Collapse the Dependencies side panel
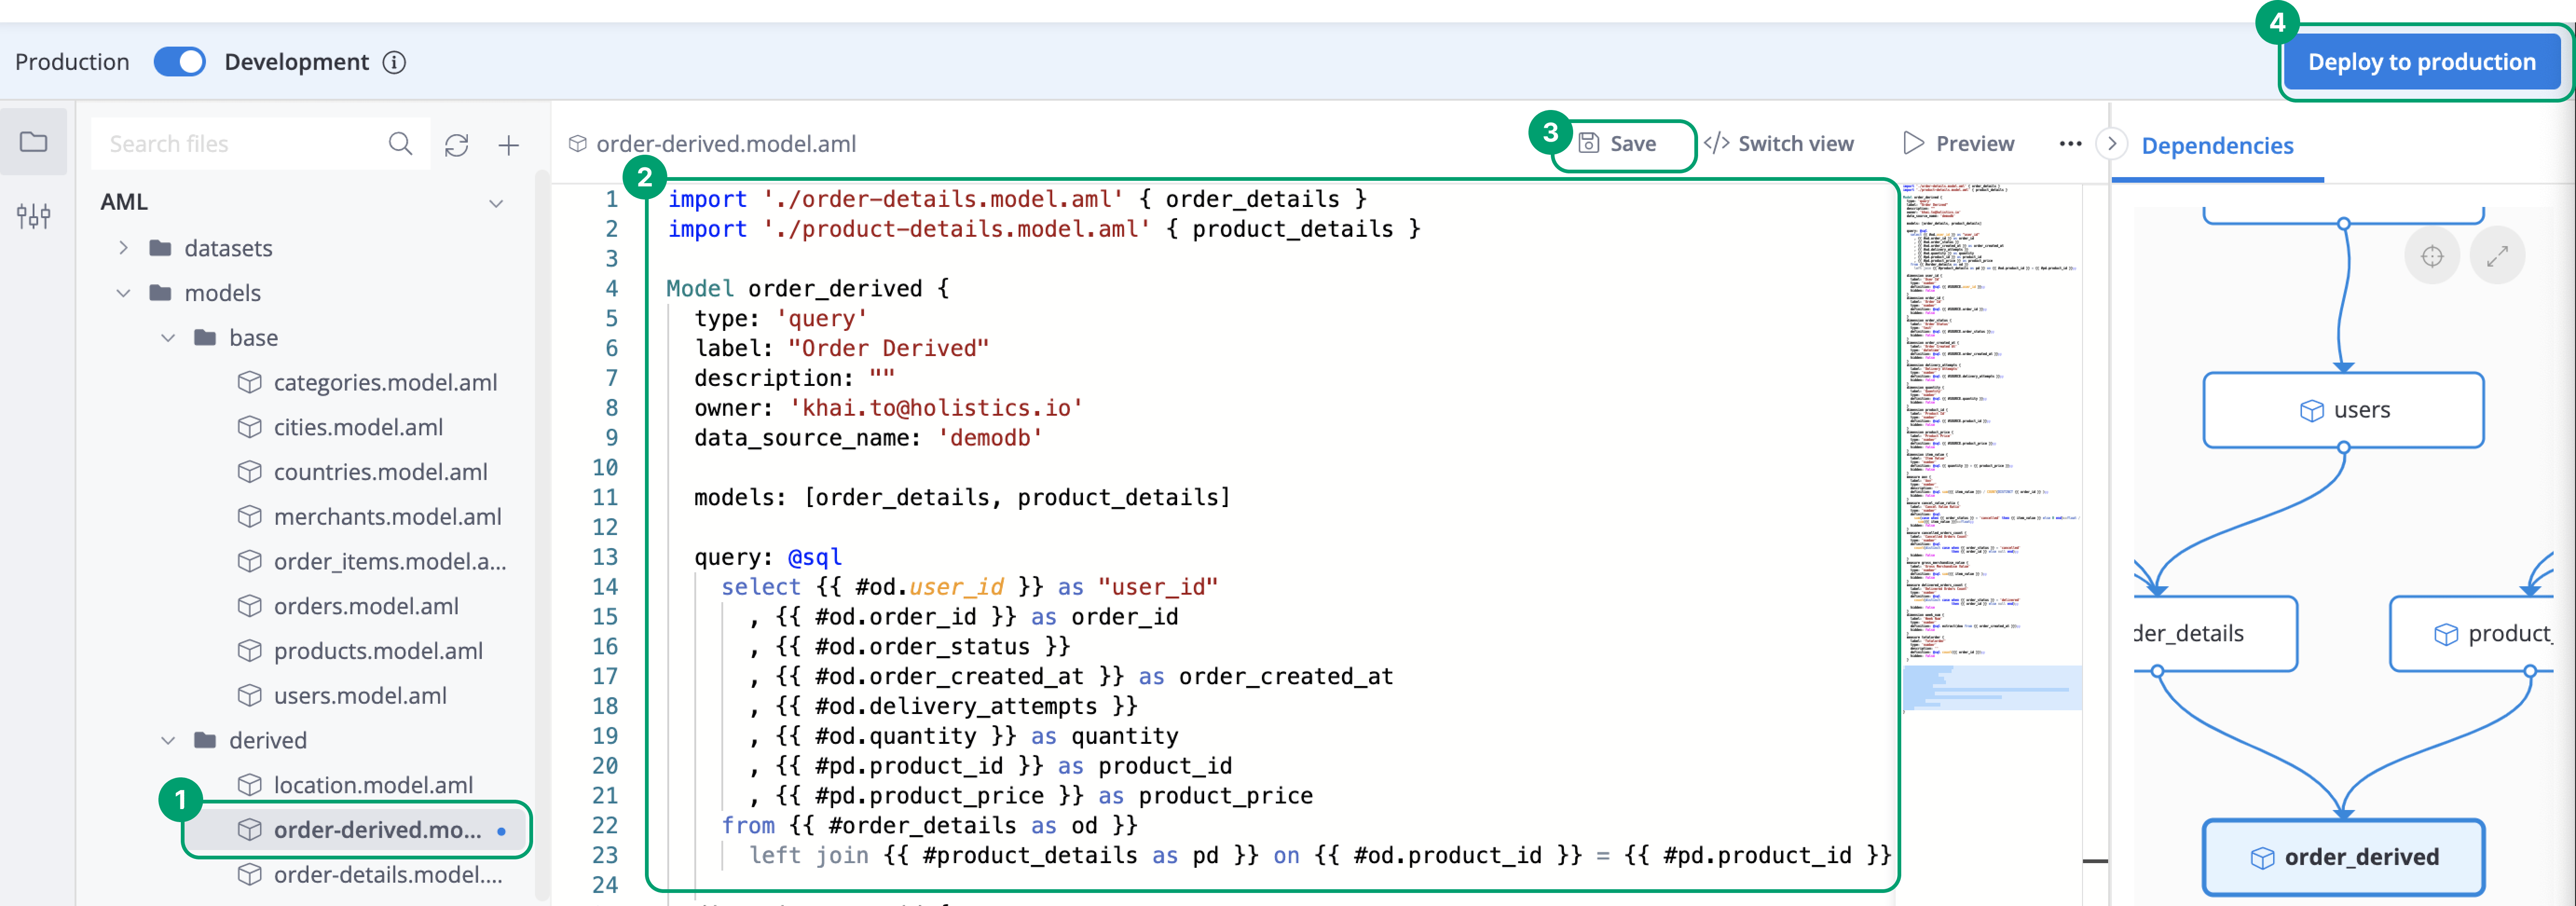 [x=2111, y=144]
